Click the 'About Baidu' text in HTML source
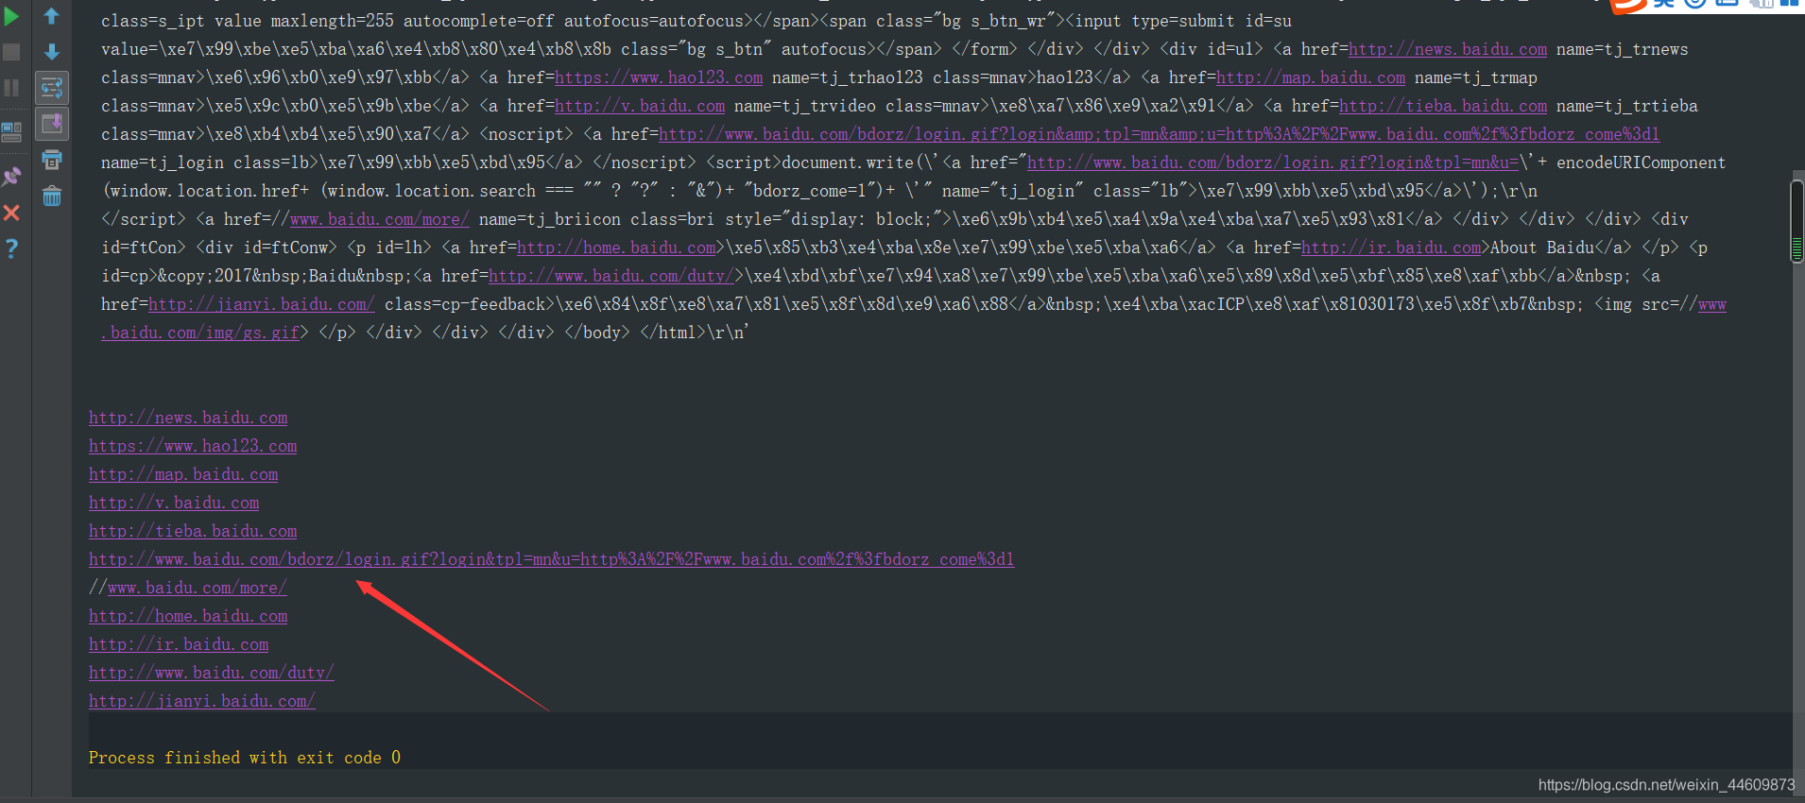Screen dimensions: 1805x803 (x=1542, y=248)
